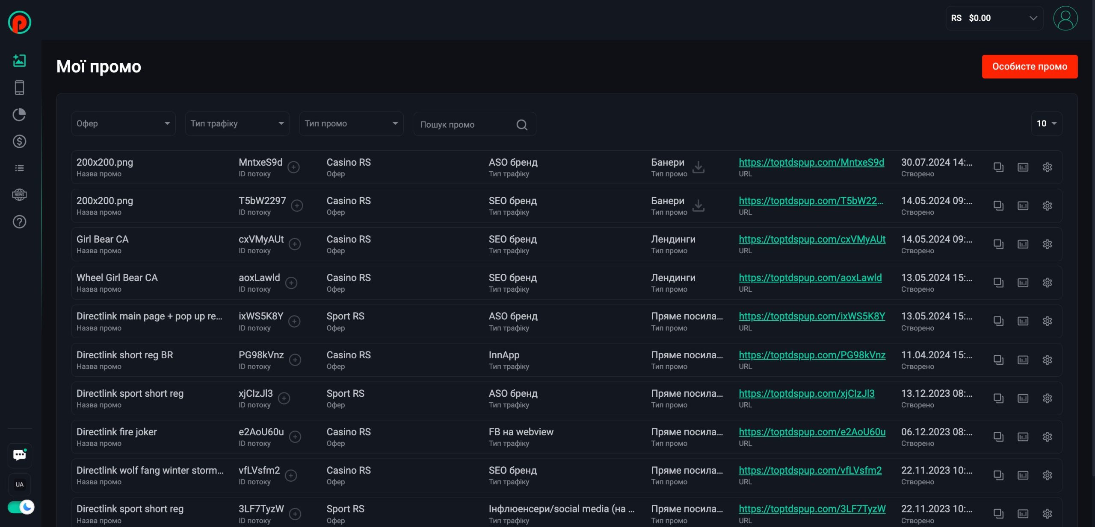1095x527 pixels.
Task: Open the toptdspup.com/PG98kVnz link
Action: (812, 355)
